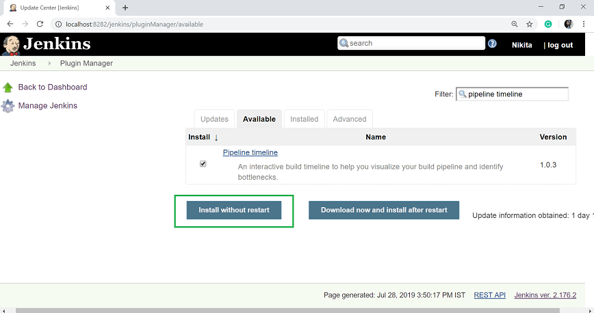594x313 pixels.
Task: Click the Jenkins title text in header
Action: point(57,44)
